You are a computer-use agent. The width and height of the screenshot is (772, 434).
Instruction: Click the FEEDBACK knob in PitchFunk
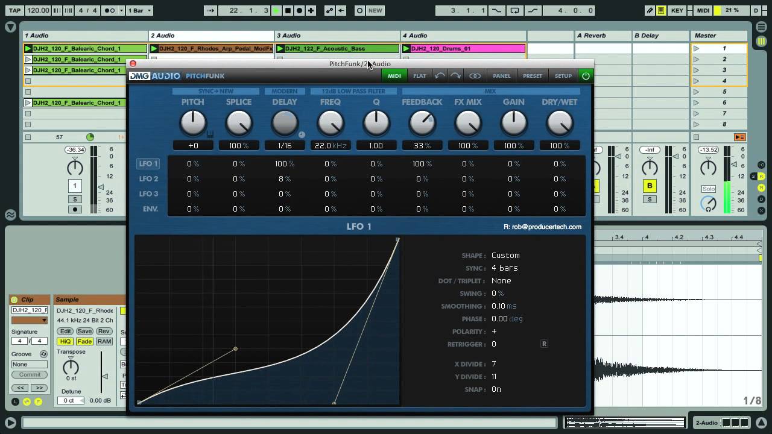click(422, 123)
